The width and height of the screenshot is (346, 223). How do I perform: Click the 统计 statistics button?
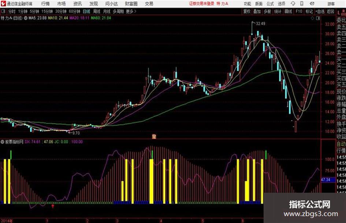tap(278, 11)
